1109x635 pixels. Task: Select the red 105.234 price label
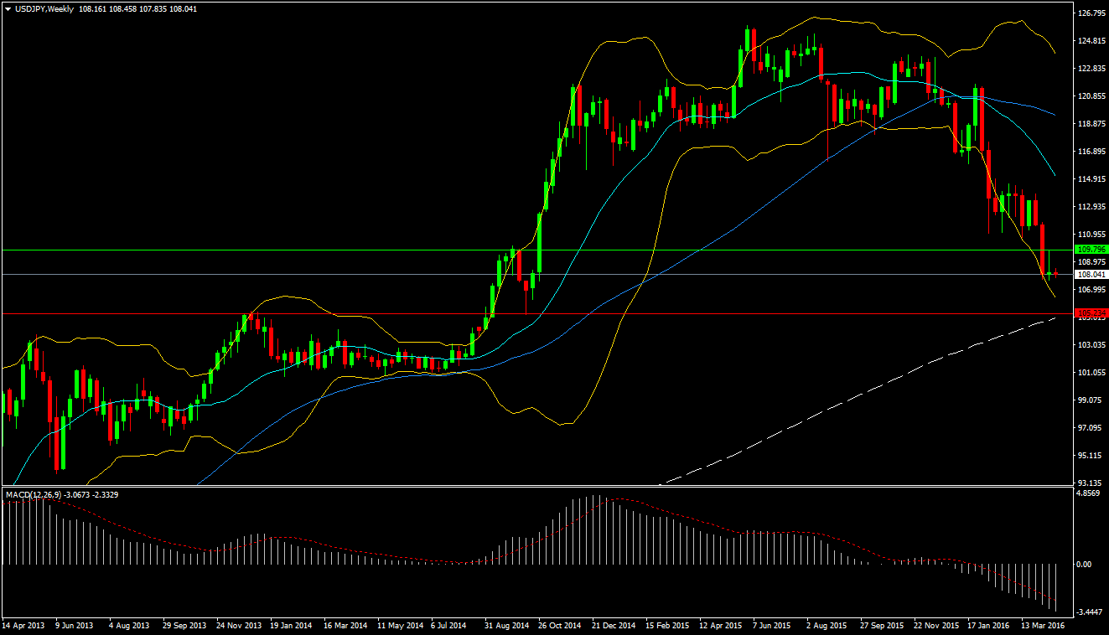pyautogui.click(x=1091, y=313)
